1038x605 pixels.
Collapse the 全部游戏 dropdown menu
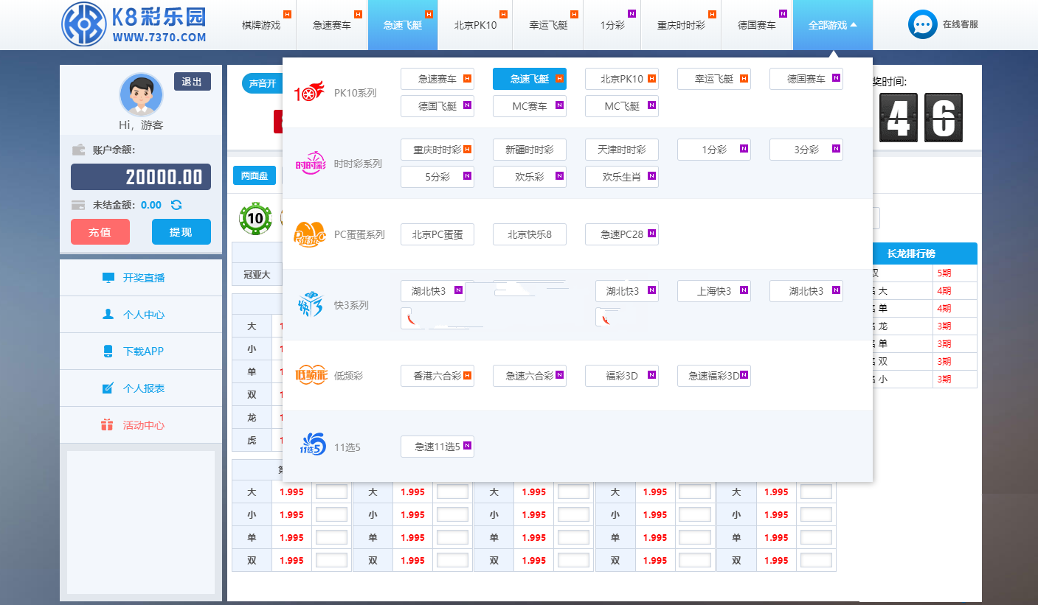coord(832,25)
